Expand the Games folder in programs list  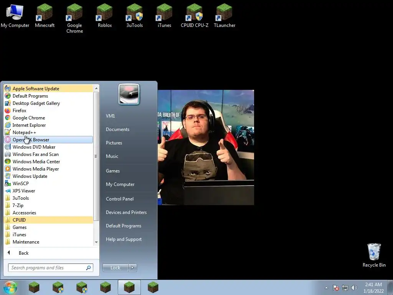tap(48, 227)
